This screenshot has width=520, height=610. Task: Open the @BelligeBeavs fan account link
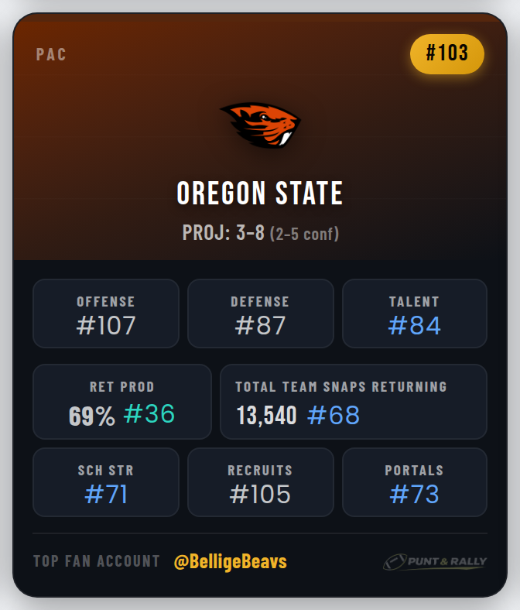tap(231, 562)
